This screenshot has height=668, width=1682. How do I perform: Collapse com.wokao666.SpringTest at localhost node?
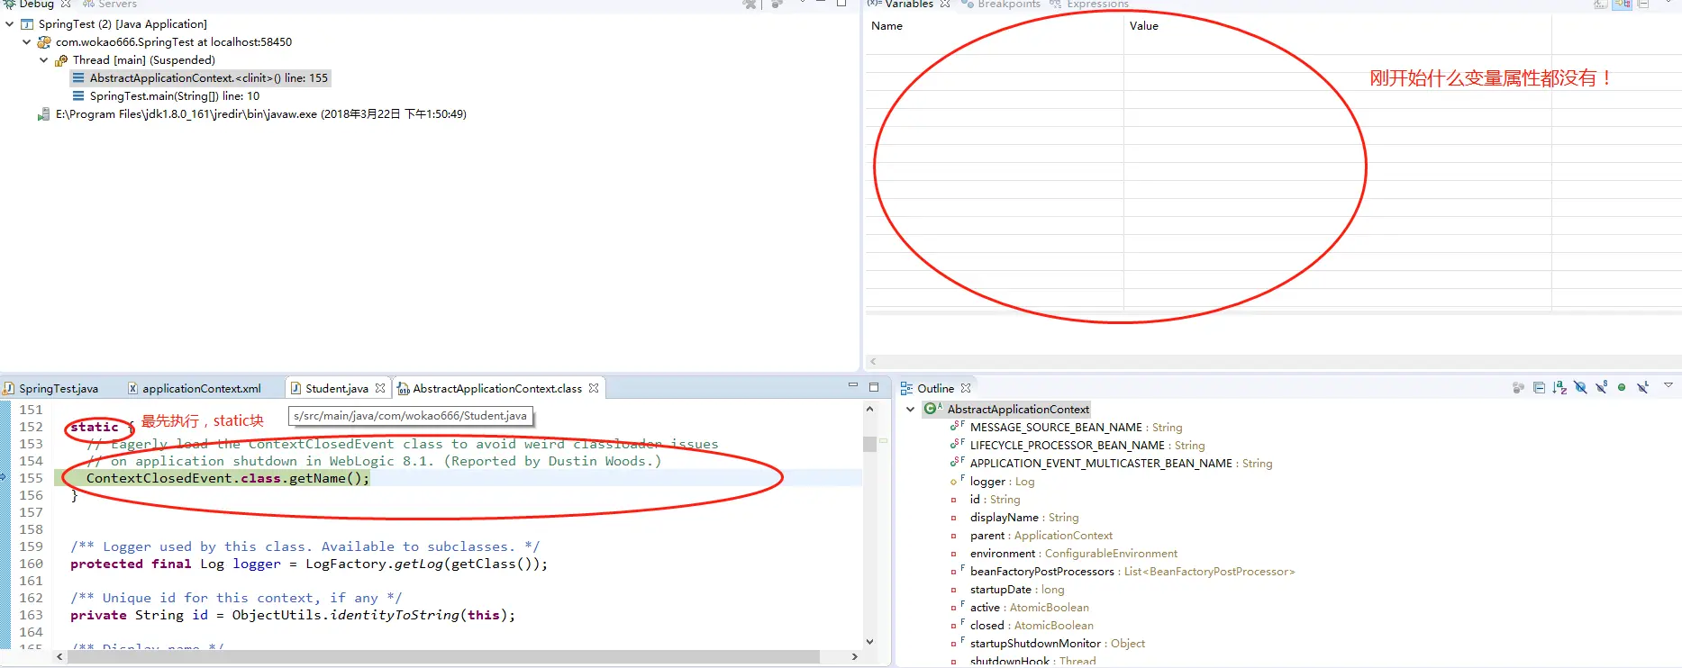tap(26, 42)
